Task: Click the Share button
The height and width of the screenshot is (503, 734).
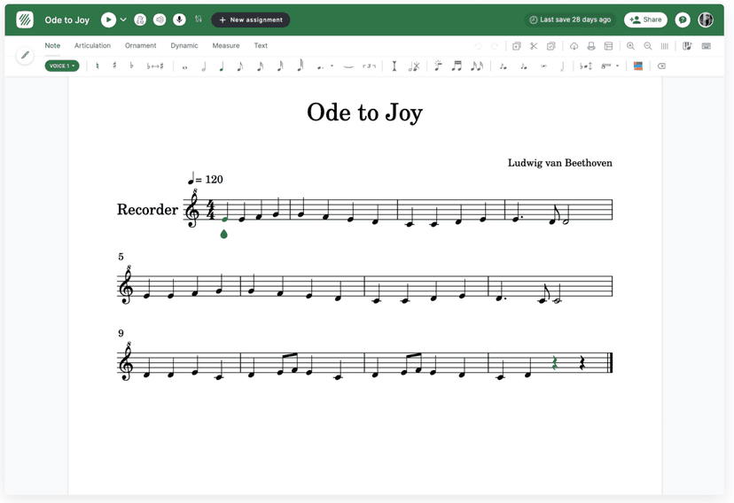Action: 645,19
